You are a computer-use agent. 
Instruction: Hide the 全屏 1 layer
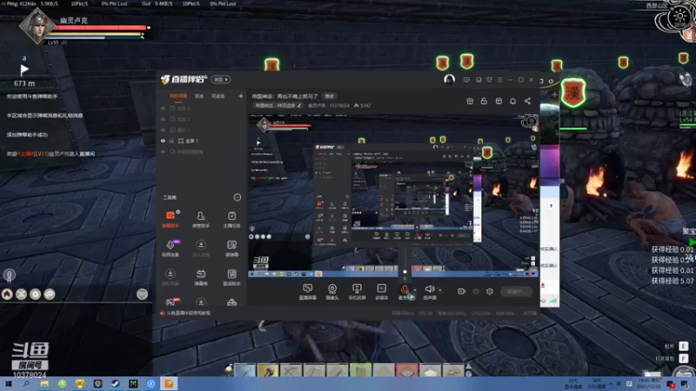pyautogui.click(x=163, y=141)
